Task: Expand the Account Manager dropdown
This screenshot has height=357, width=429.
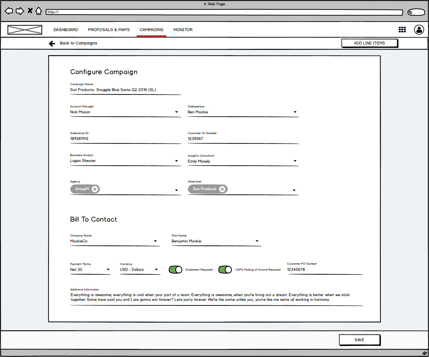Action: click(176, 112)
